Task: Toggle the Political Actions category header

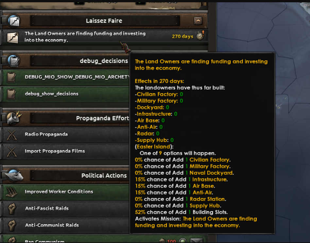Action: tap(104, 176)
